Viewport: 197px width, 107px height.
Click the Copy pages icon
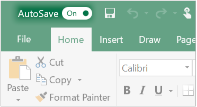tap(41, 79)
